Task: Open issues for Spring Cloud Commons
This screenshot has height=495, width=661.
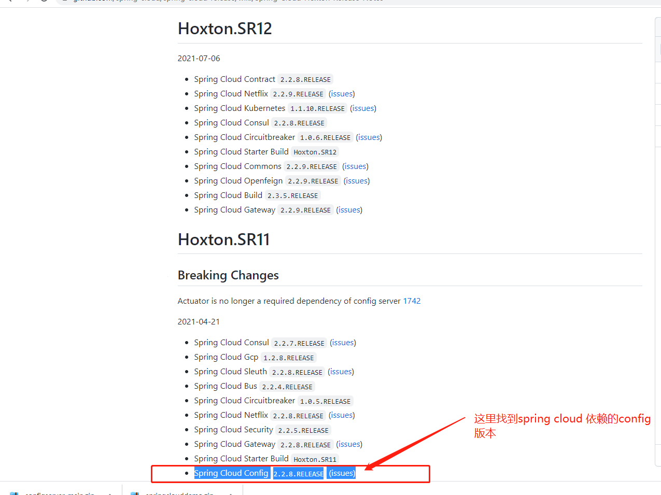Action: coord(355,166)
